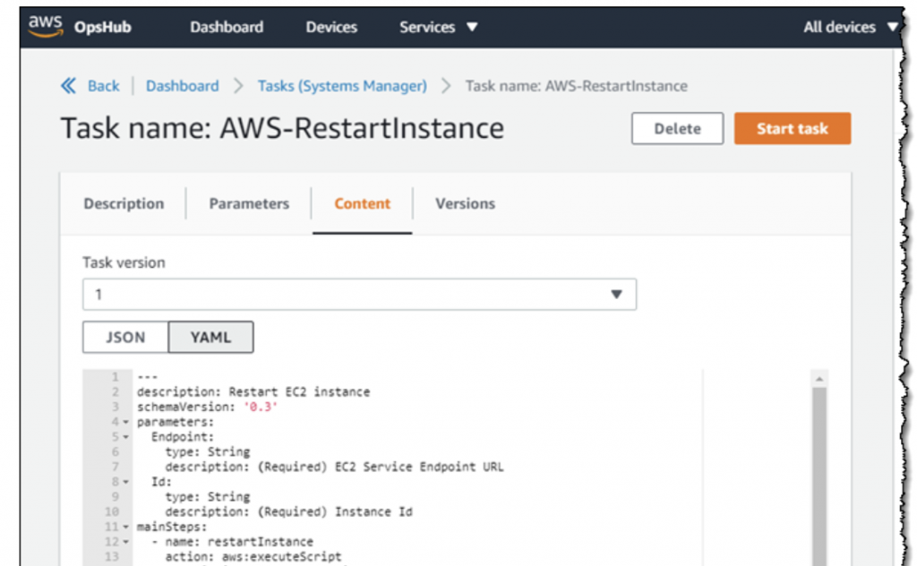Viewport: 917px width, 566px height.
Task: Click the code editor vertical scrollbar
Action: tap(819, 476)
